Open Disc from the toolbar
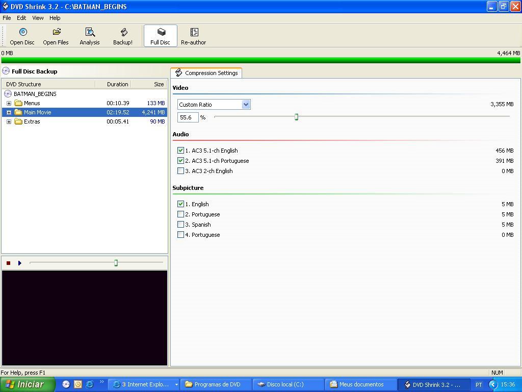 pyautogui.click(x=22, y=36)
